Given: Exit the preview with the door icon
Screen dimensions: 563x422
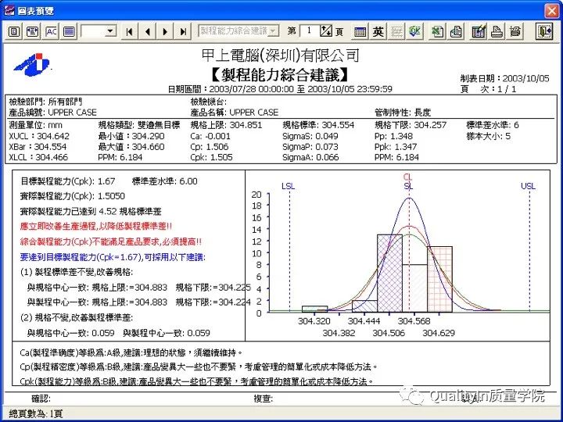Looking at the screenshot, I should click(543, 31).
